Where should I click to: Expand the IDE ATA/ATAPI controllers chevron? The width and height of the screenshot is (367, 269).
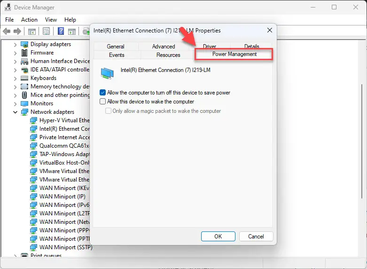15,70
